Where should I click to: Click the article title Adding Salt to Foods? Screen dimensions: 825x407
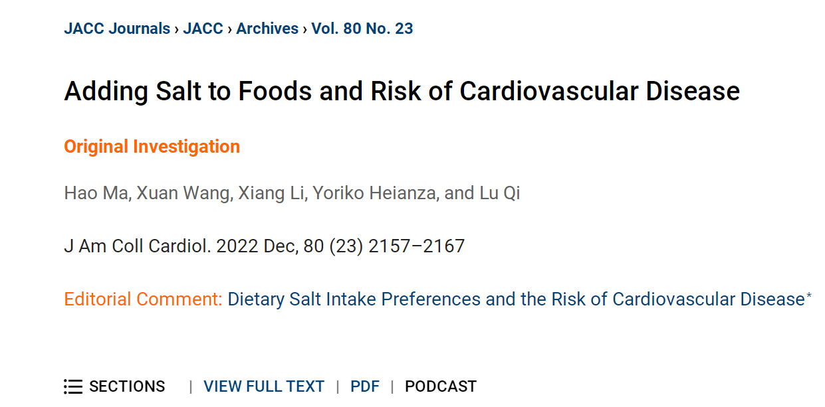402,91
